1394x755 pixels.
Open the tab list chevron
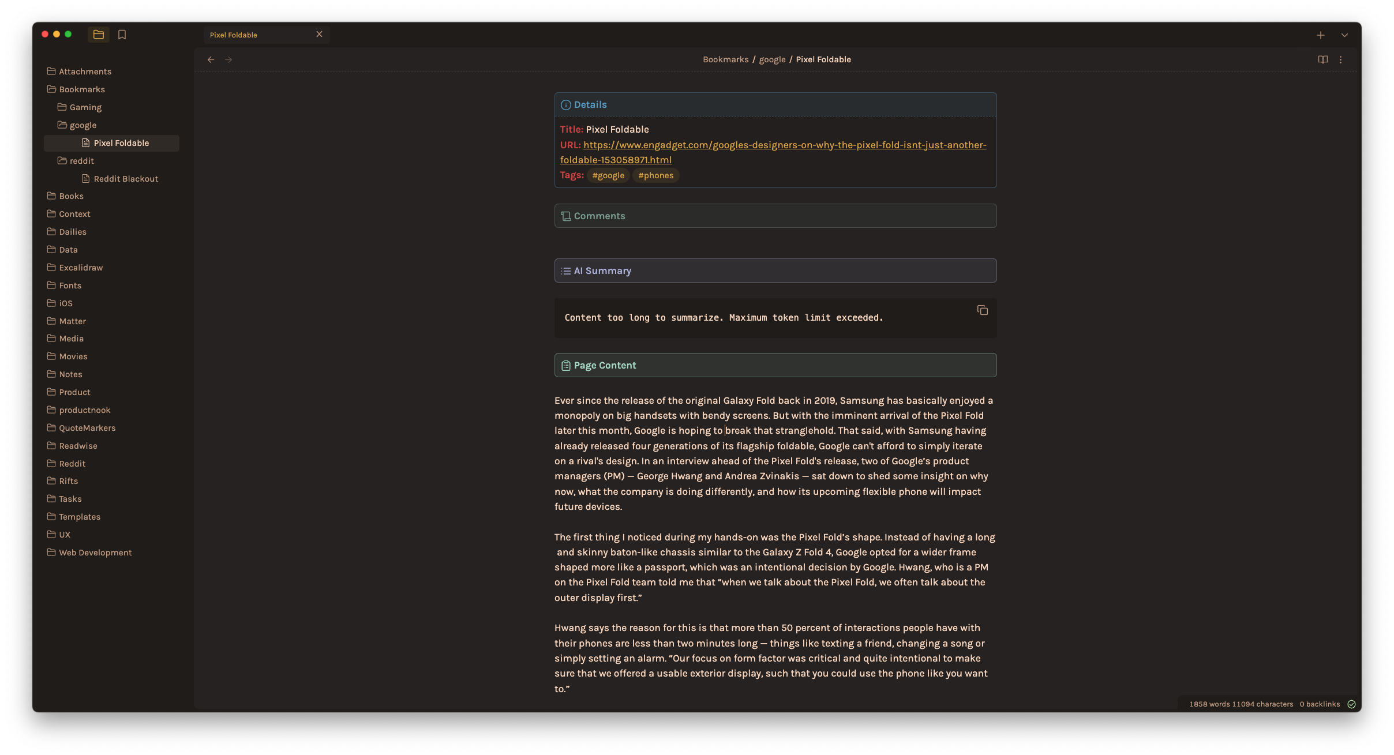1344,35
